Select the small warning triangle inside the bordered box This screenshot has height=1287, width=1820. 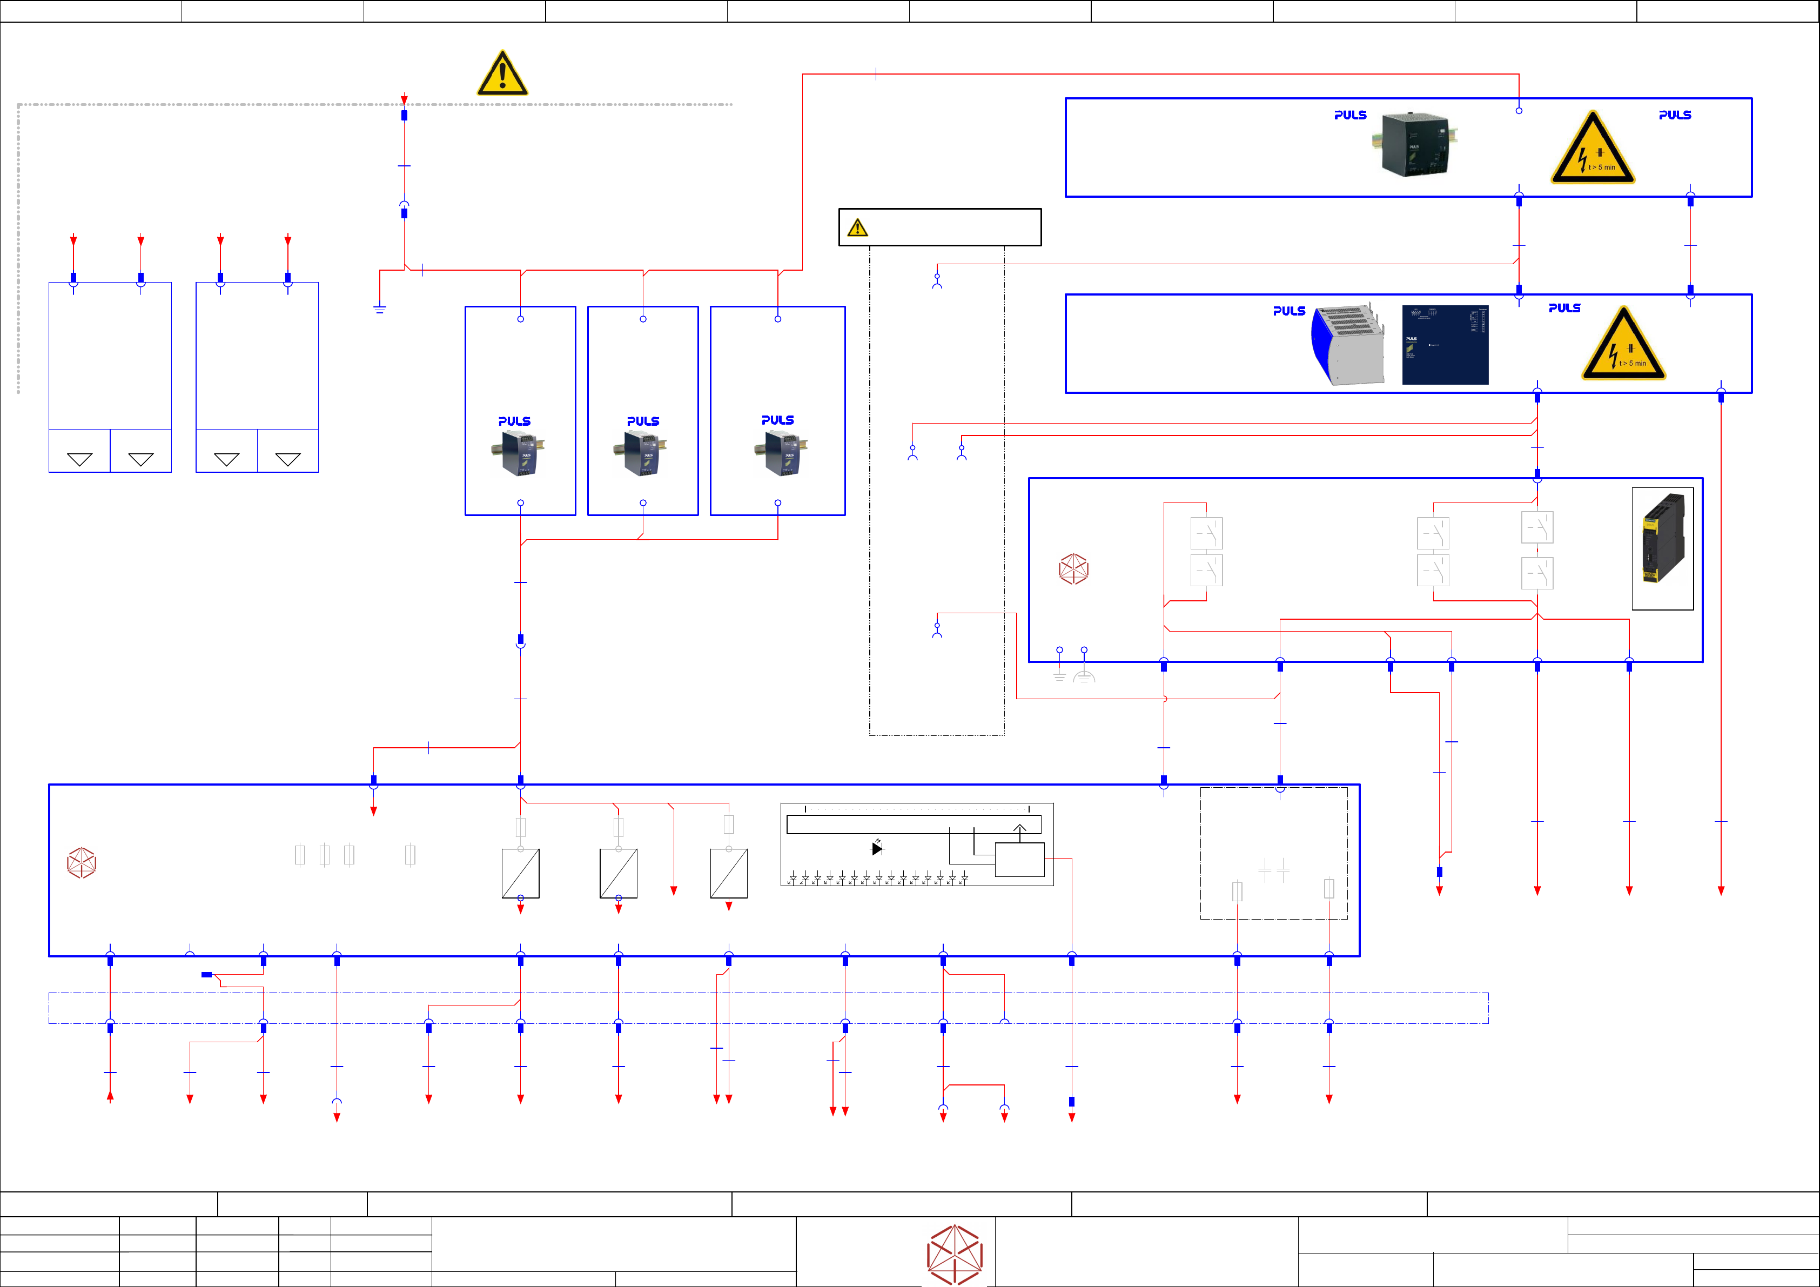(x=857, y=229)
